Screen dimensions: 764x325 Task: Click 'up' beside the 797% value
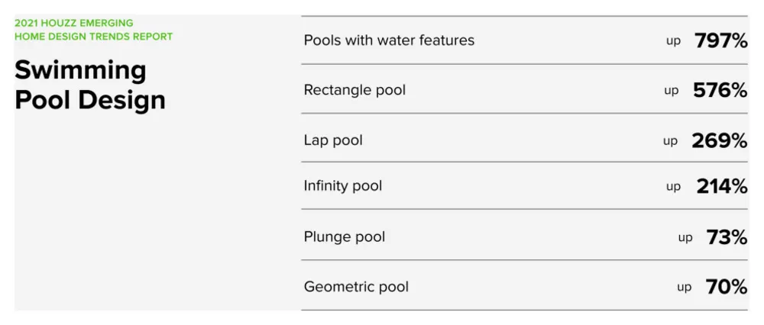673,41
